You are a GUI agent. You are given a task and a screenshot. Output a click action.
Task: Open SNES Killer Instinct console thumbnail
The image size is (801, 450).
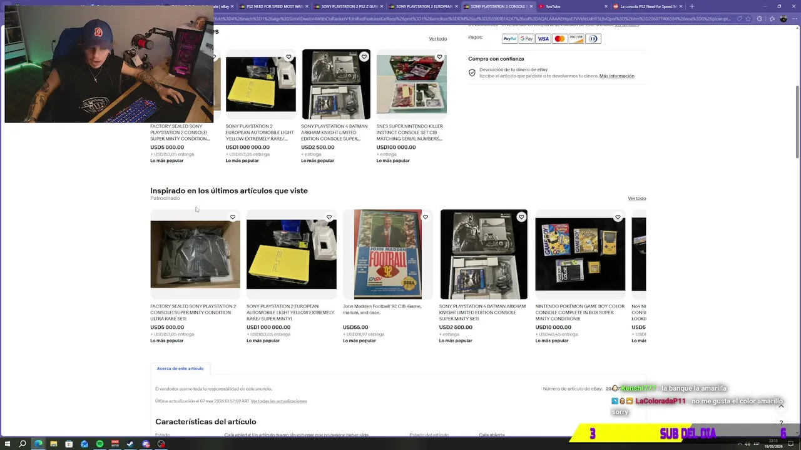coord(412,84)
